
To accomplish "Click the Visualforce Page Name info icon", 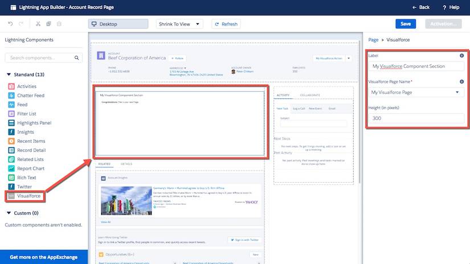I will pos(461,81).
